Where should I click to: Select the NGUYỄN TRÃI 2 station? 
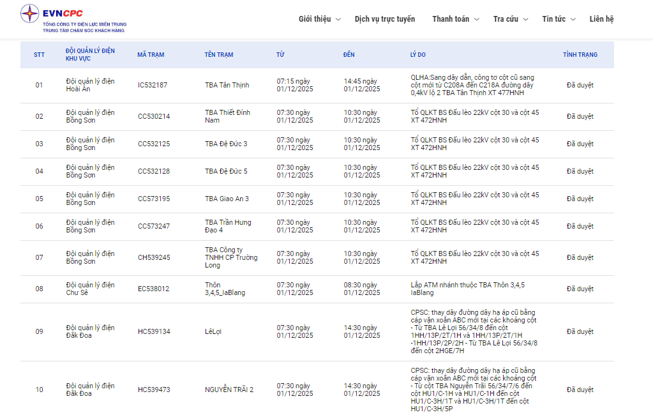coord(229,390)
